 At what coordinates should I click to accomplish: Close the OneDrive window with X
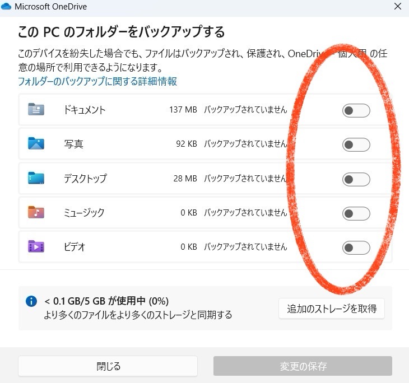tap(397, 7)
